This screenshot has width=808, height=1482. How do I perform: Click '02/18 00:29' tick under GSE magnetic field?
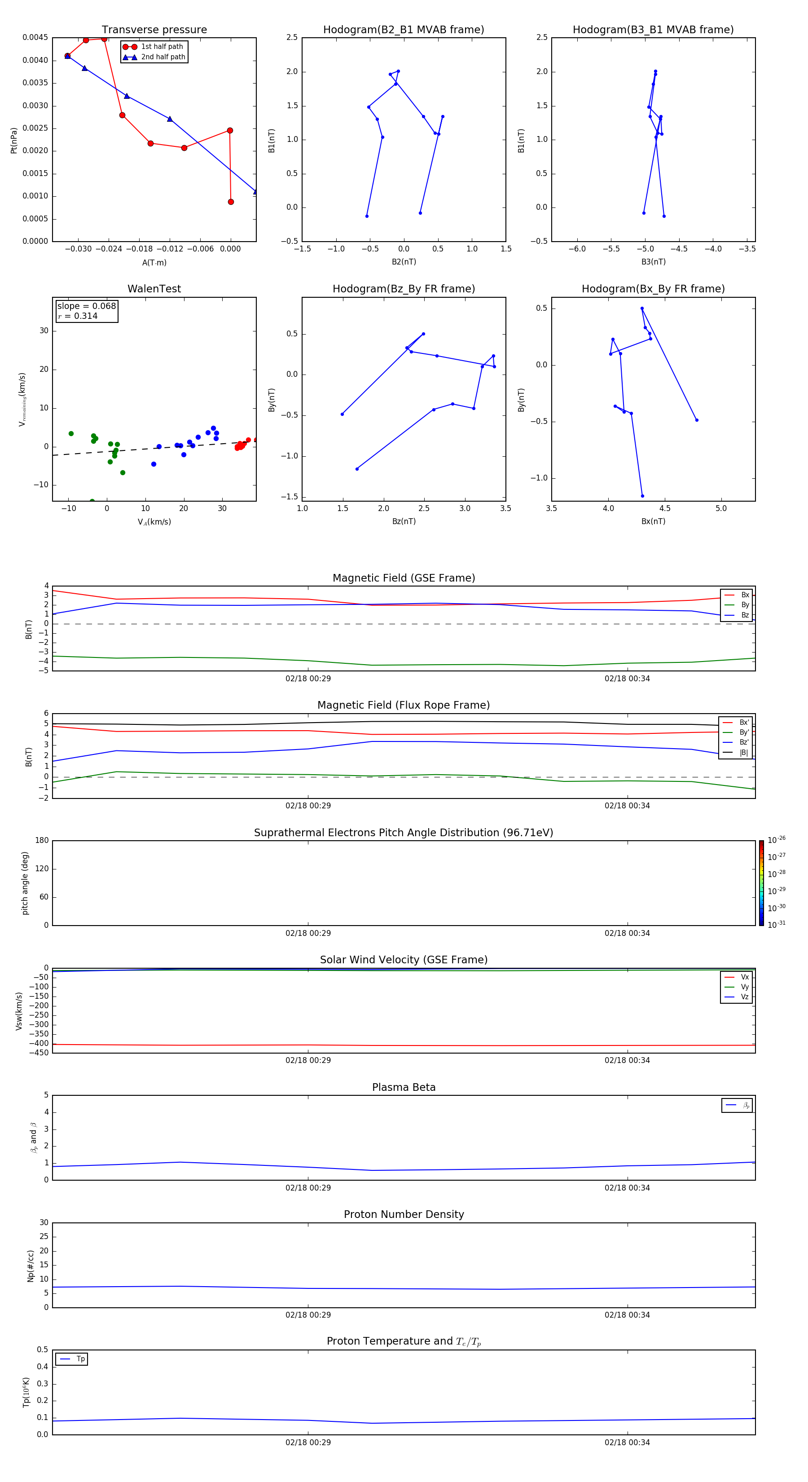[x=308, y=679]
